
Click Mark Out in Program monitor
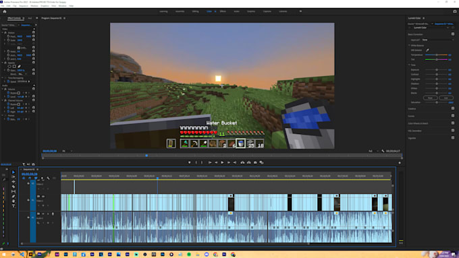point(202,162)
